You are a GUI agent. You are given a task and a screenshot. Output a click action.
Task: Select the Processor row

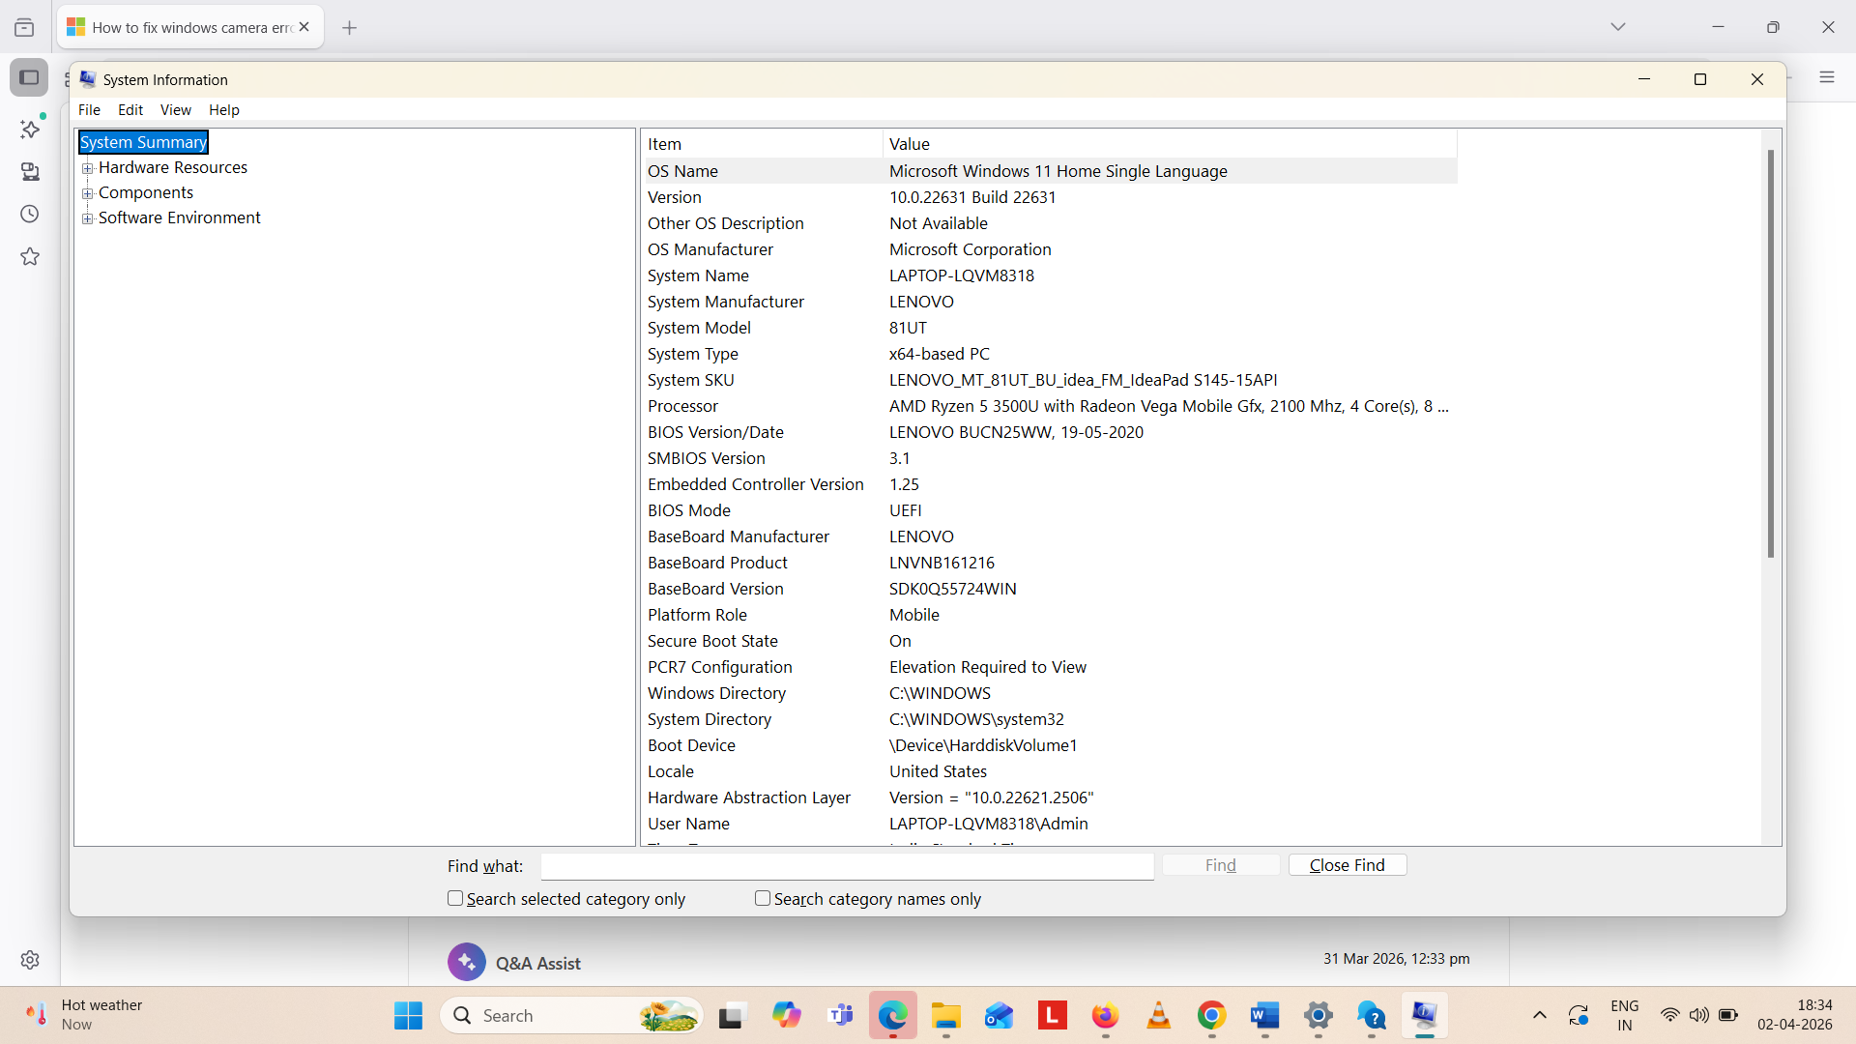(1051, 406)
